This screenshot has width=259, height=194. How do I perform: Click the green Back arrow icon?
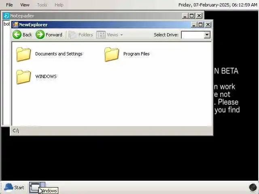17,35
